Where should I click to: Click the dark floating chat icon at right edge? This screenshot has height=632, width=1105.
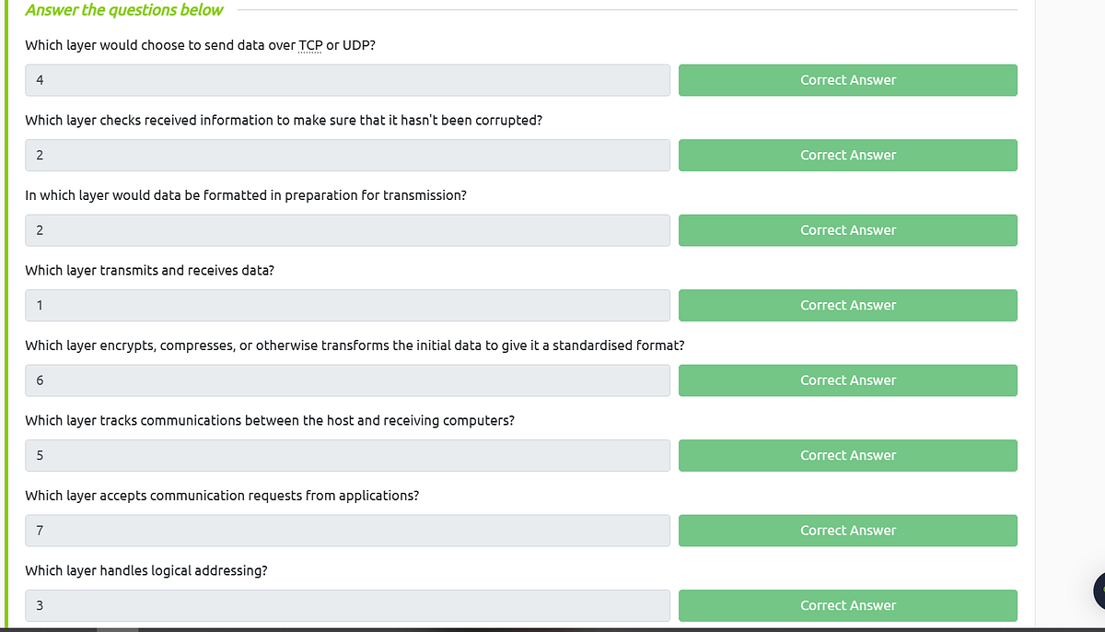pos(1099,591)
